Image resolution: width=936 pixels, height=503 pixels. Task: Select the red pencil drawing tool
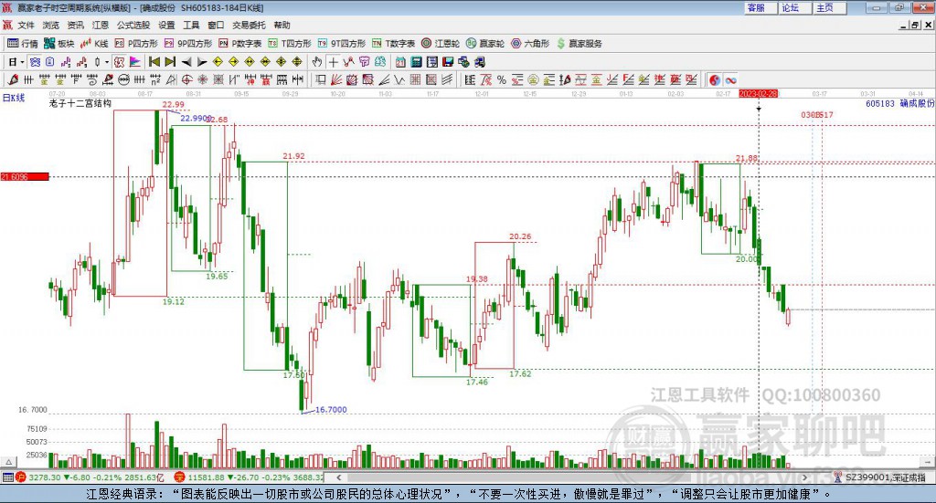point(13,79)
